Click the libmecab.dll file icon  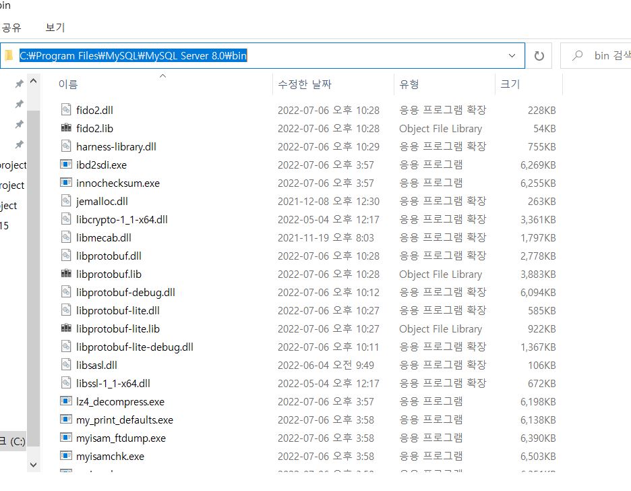click(66, 237)
